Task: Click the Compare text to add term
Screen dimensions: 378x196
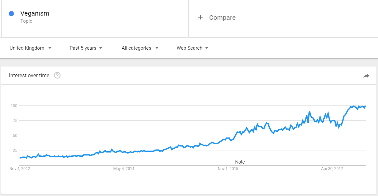Action: tap(222, 18)
